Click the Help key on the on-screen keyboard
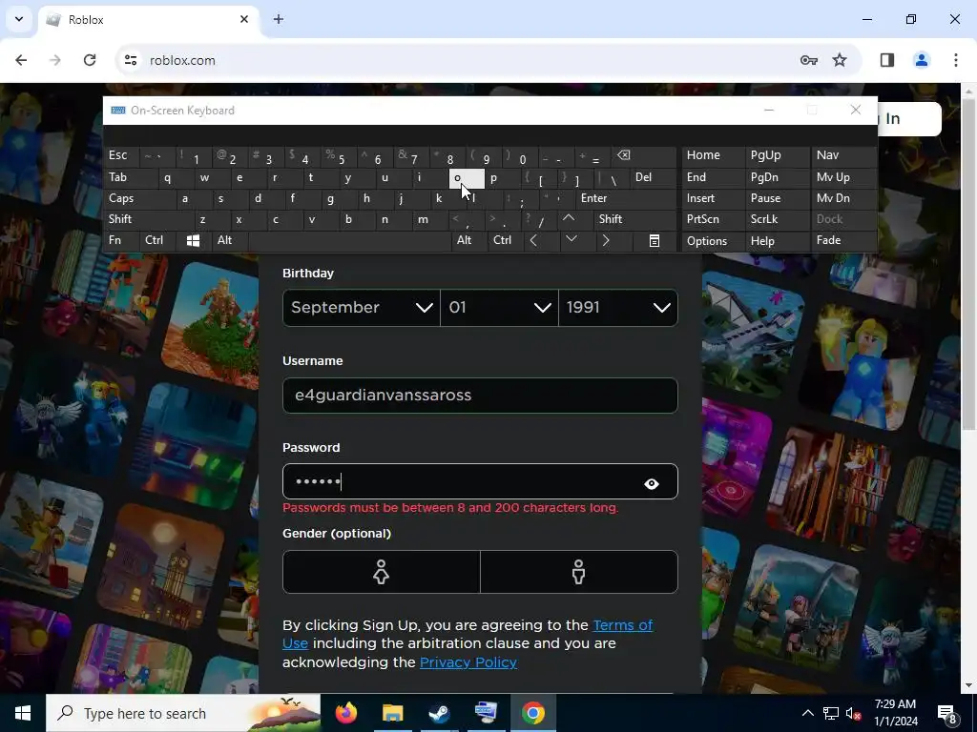 (x=777, y=241)
